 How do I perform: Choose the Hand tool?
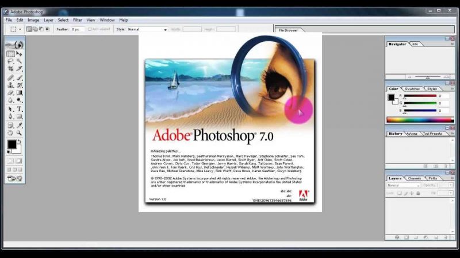10,132
